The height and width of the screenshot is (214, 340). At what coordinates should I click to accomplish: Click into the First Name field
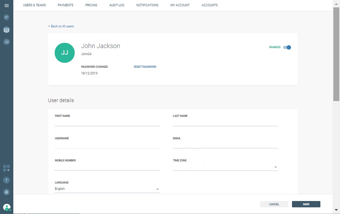point(107,122)
